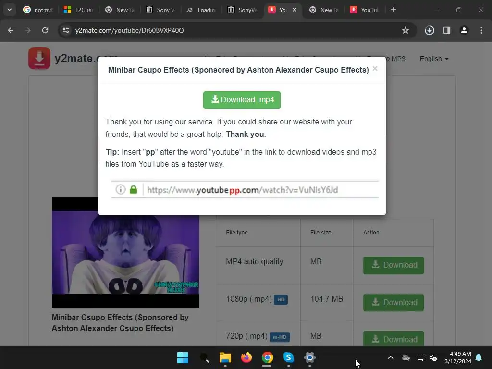Open the English language dropdown

(x=434, y=59)
